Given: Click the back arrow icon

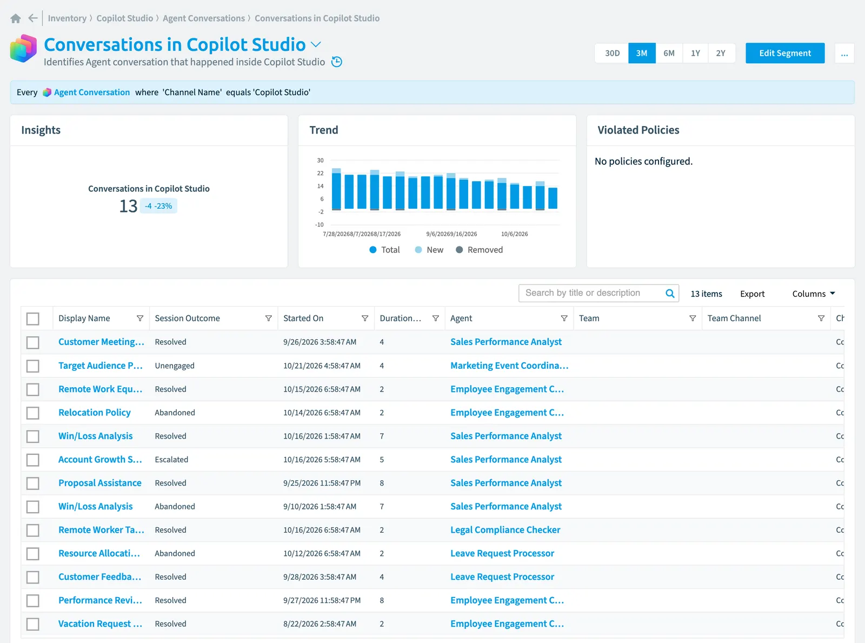Looking at the screenshot, I should pos(33,18).
